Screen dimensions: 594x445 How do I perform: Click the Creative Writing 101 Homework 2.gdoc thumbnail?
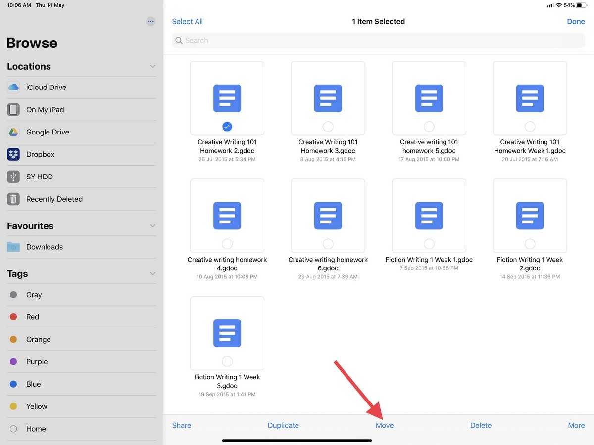point(227,98)
